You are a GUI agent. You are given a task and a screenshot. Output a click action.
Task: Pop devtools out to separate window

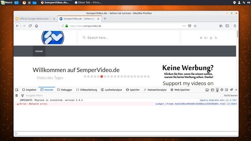tap(231, 90)
